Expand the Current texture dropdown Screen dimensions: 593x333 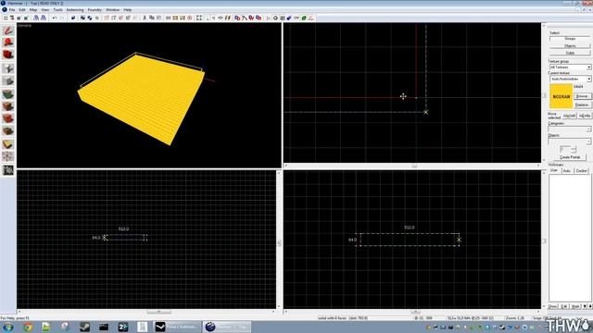click(x=588, y=79)
